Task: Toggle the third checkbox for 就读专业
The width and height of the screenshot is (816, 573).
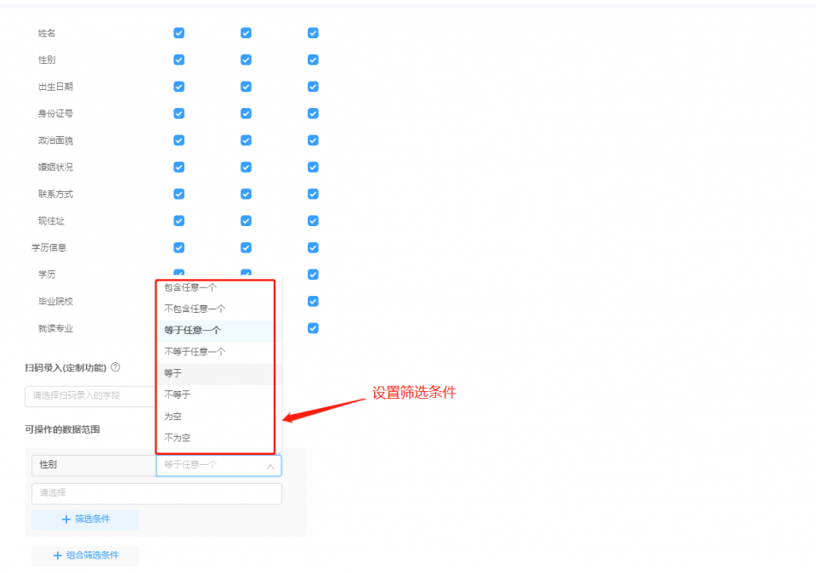Action: (313, 327)
